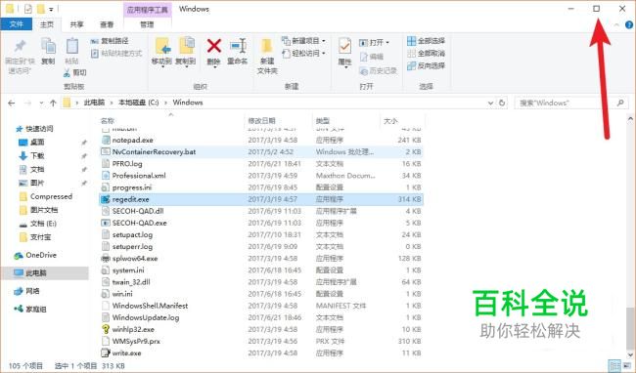Screen dimensions: 636x373
Task: Click the Up one level arrow
Action: 53,104
